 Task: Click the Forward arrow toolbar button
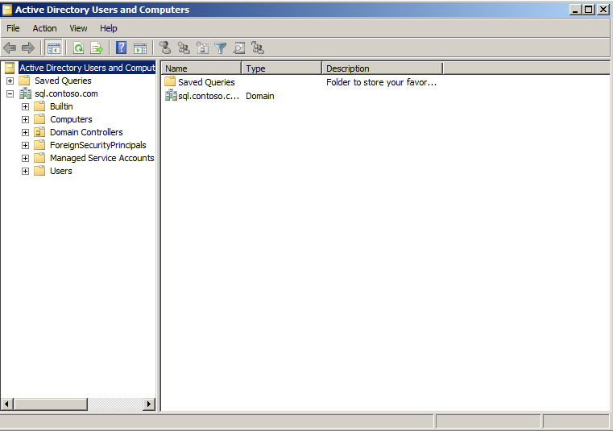pos(28,48)
